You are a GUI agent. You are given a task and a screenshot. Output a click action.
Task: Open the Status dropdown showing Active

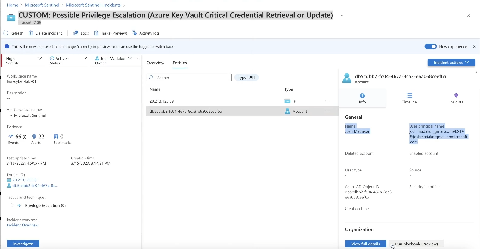(68, 60)
